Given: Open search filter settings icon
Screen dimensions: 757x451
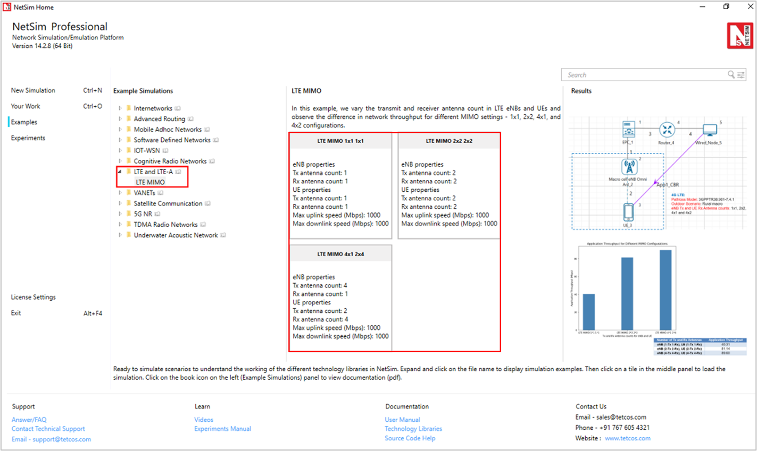Looking at the screenshot, I should tap(741, 75).
